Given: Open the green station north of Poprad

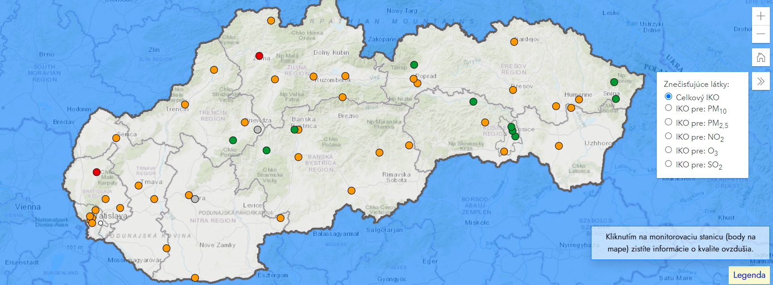Looking at the screenshot, I should click(x=414, y=65).
